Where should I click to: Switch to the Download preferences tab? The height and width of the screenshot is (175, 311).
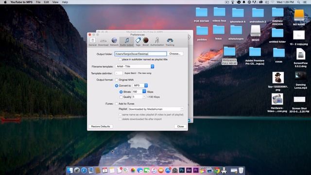tap(103, 42)
